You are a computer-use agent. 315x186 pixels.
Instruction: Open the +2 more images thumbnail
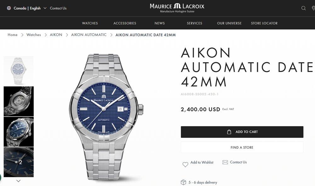coord(19,162)
